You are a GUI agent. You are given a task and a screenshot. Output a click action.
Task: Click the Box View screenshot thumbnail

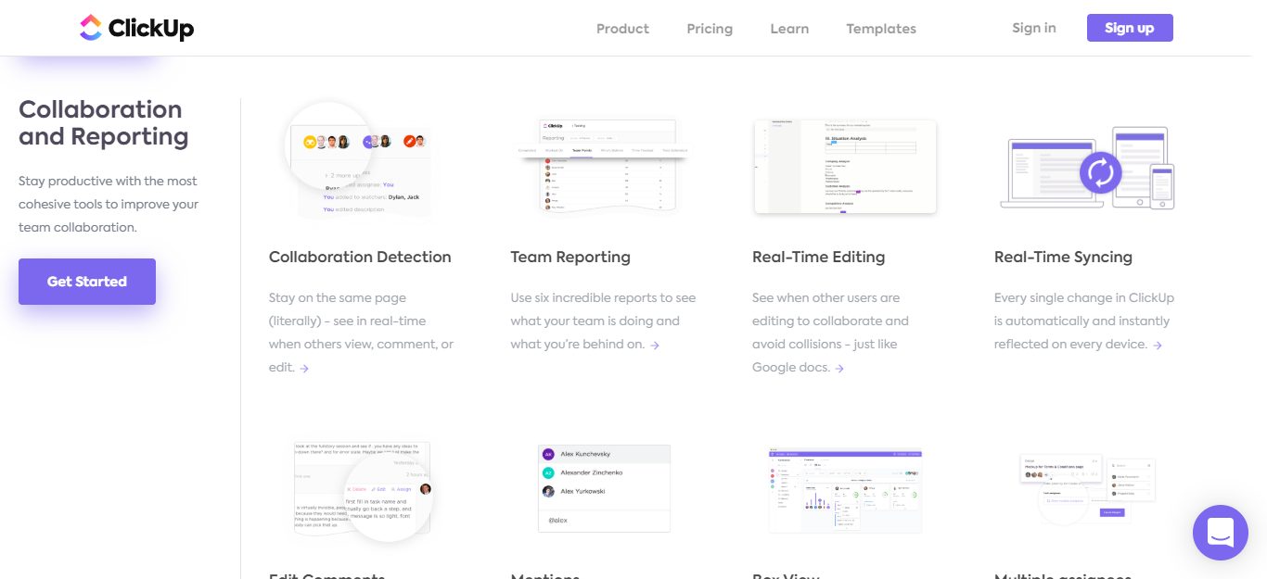[845, 491]
